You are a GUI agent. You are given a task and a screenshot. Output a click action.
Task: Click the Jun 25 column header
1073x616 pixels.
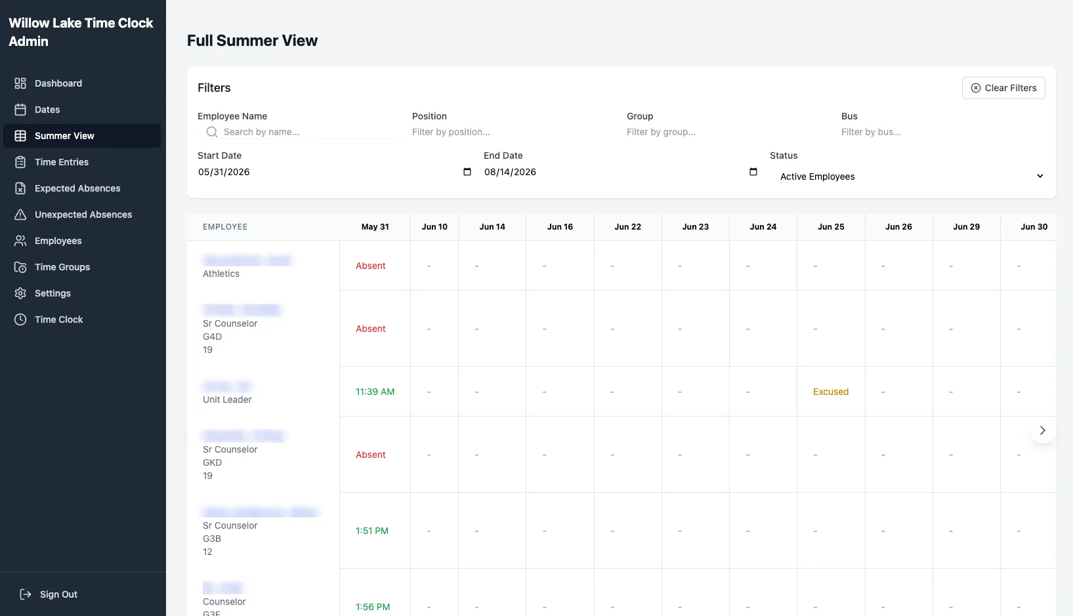pyautogui.click(x=831, y=227)
